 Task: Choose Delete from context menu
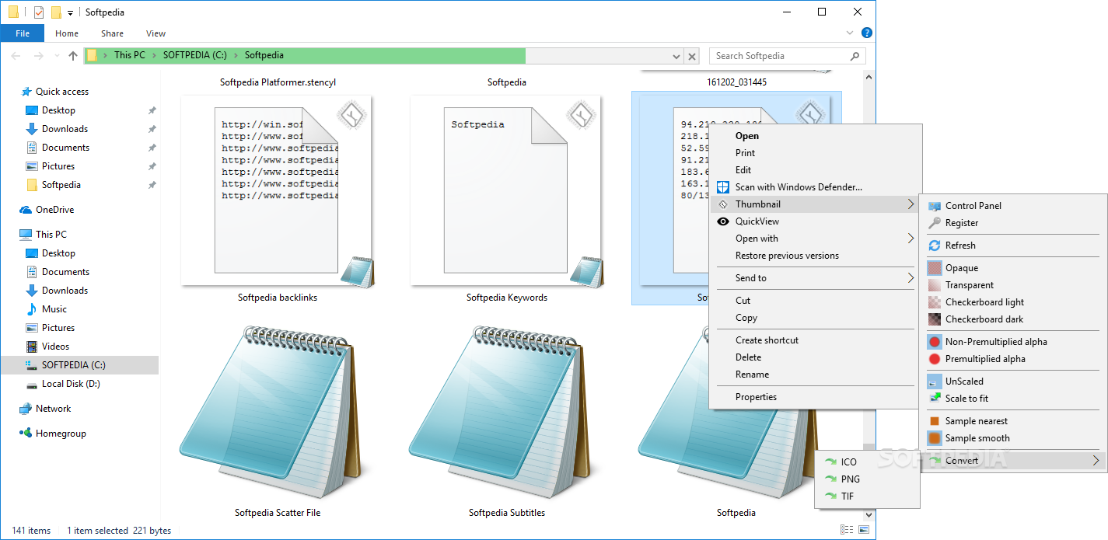coord(815,357)
